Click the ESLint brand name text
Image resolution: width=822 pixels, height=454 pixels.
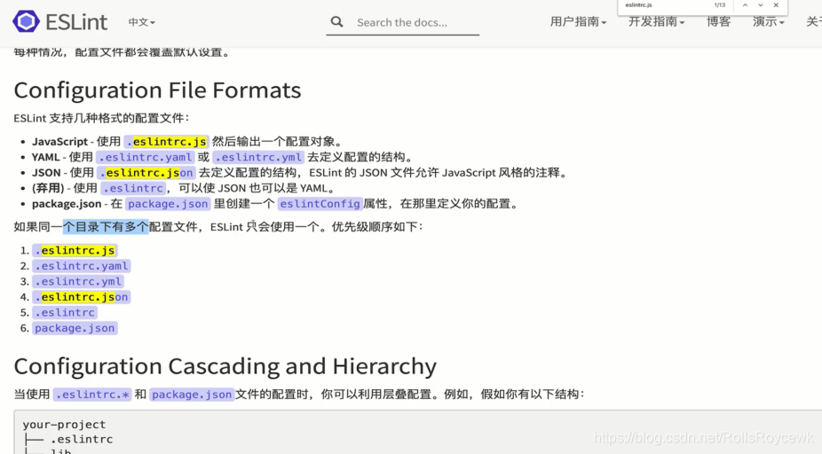click(76, 22)
